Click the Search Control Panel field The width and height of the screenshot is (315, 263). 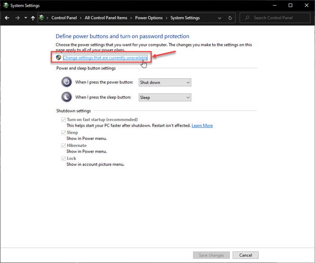pyautogui.click(x=275, y=18)
